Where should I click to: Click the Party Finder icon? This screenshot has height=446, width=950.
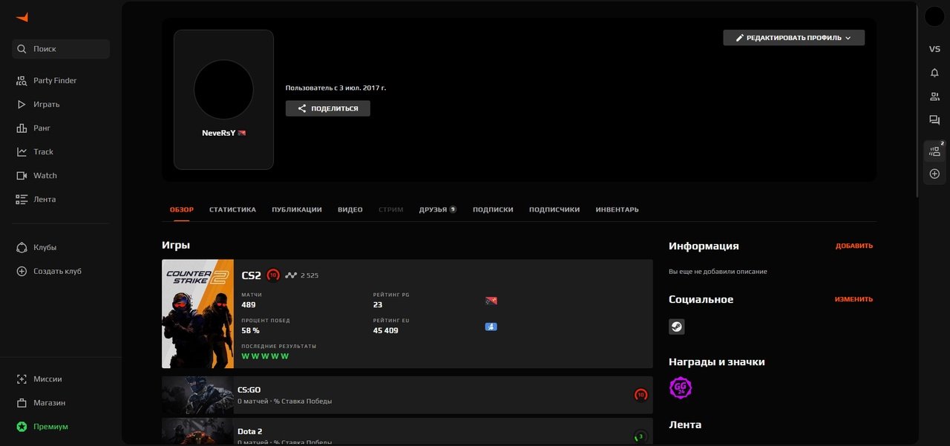pos(22,80)
